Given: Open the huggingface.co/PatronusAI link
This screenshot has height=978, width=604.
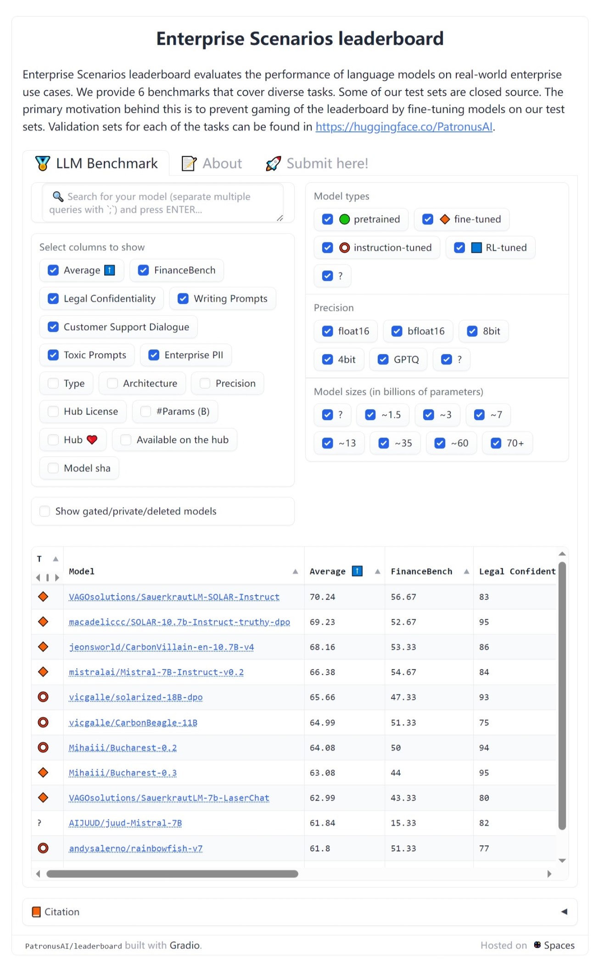Looking at the screenshot, I should pyautogui.click(x=404, y=127).
